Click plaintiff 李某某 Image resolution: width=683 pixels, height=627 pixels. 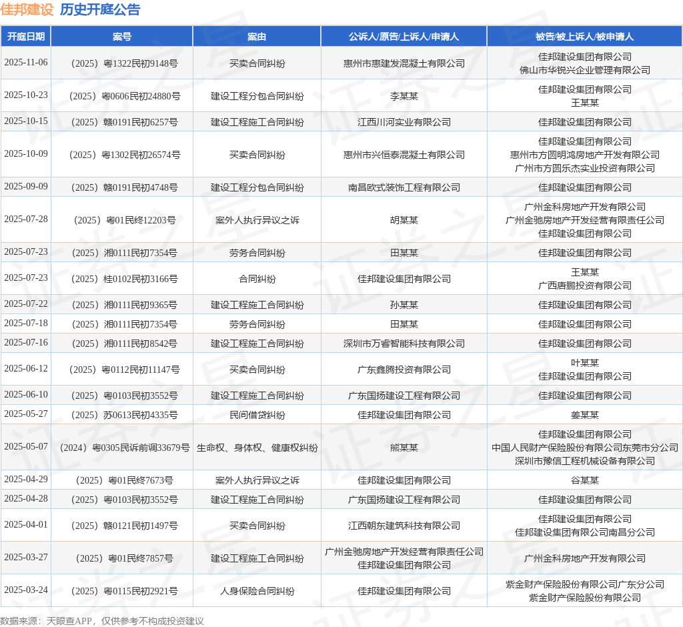404,96
